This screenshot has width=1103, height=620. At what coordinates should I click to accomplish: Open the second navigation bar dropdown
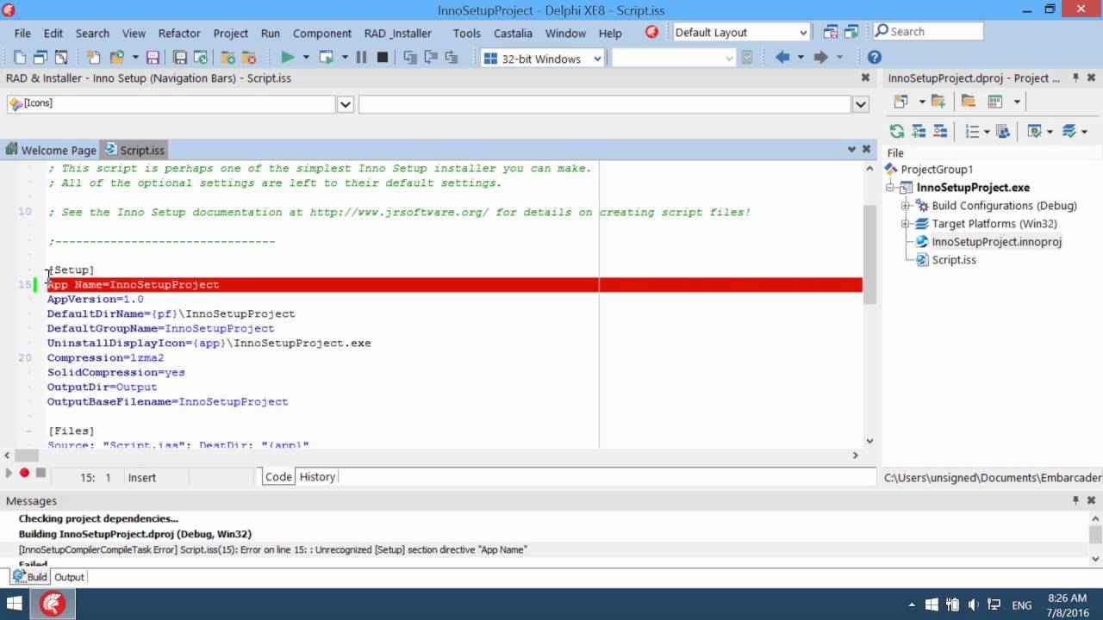860,104
